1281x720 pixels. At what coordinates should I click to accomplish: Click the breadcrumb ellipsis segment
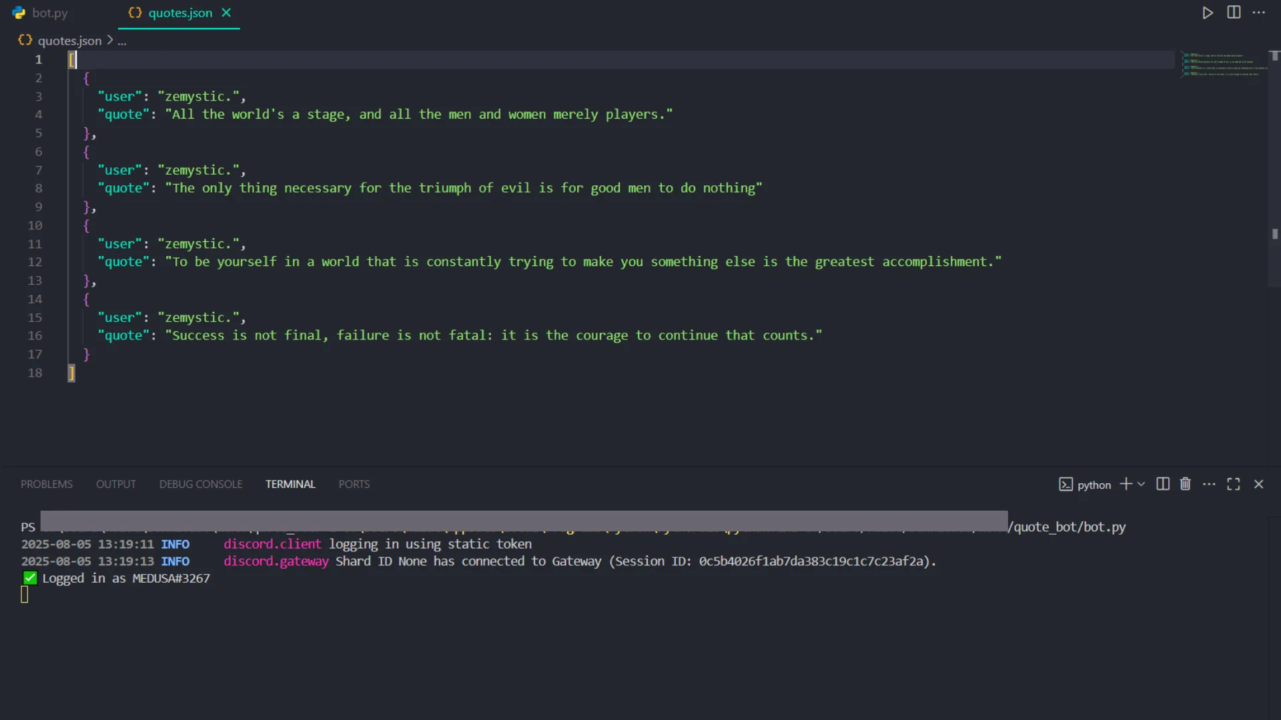[122, 41]
